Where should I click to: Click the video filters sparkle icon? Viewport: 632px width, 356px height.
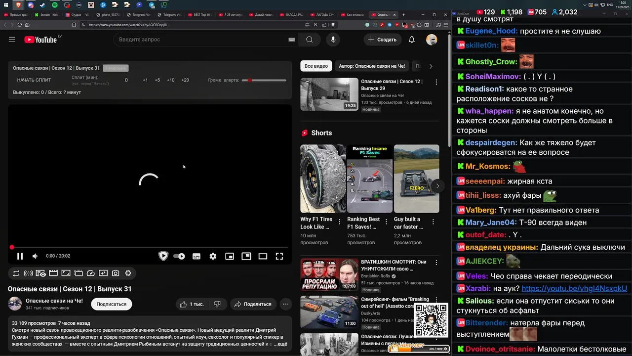[103, 273]
